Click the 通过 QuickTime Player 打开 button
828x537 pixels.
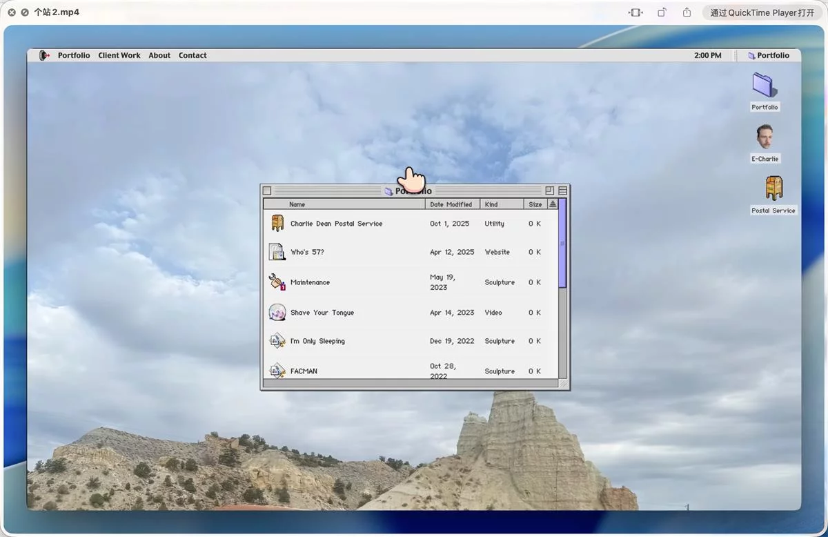pos(762,12)
